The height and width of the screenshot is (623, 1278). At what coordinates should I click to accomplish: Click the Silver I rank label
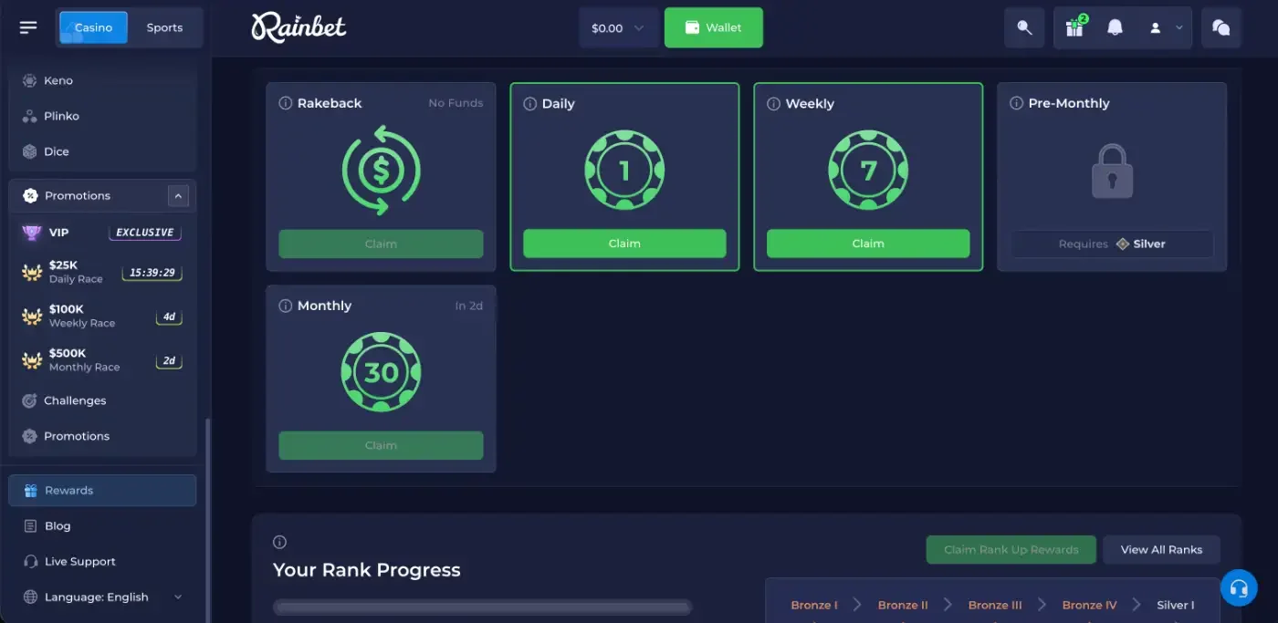1175,605
